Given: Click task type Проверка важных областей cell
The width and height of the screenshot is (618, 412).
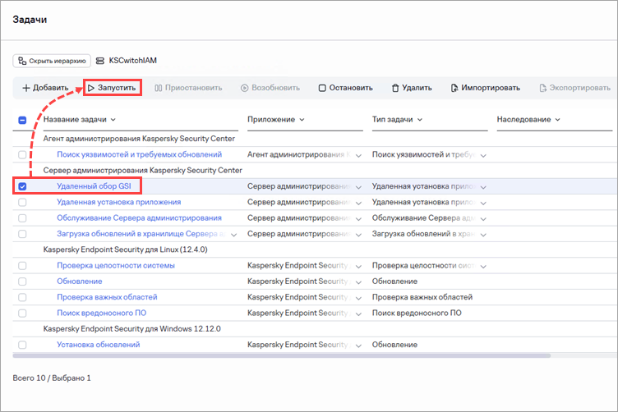Looking at the screenshot, I should pyautogui.click(x=422, y=297).
